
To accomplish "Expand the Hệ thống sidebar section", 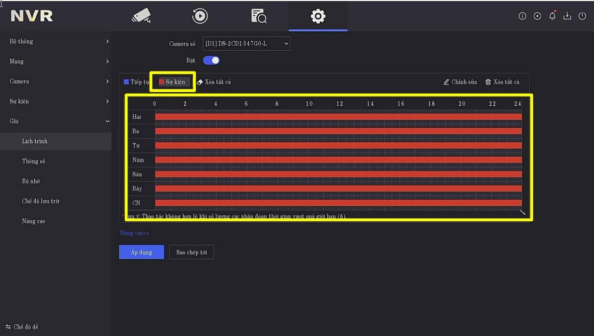I will pos(55,41).
